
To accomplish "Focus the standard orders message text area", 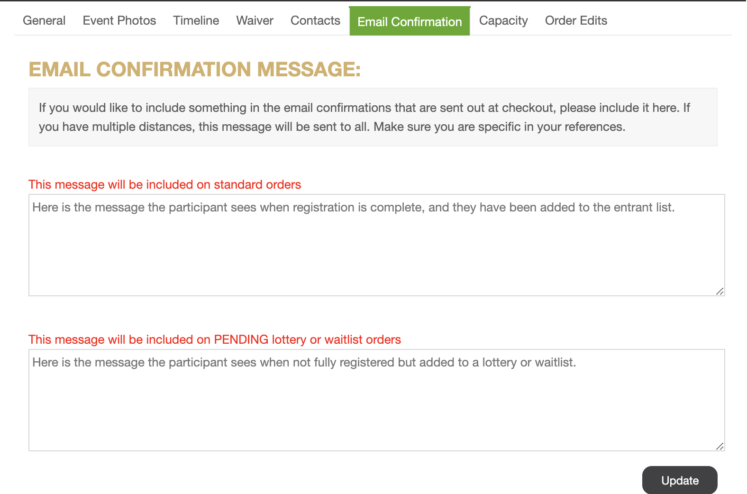I will 377,245.
